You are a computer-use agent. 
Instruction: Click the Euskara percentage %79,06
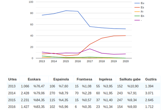coord(40,93)
